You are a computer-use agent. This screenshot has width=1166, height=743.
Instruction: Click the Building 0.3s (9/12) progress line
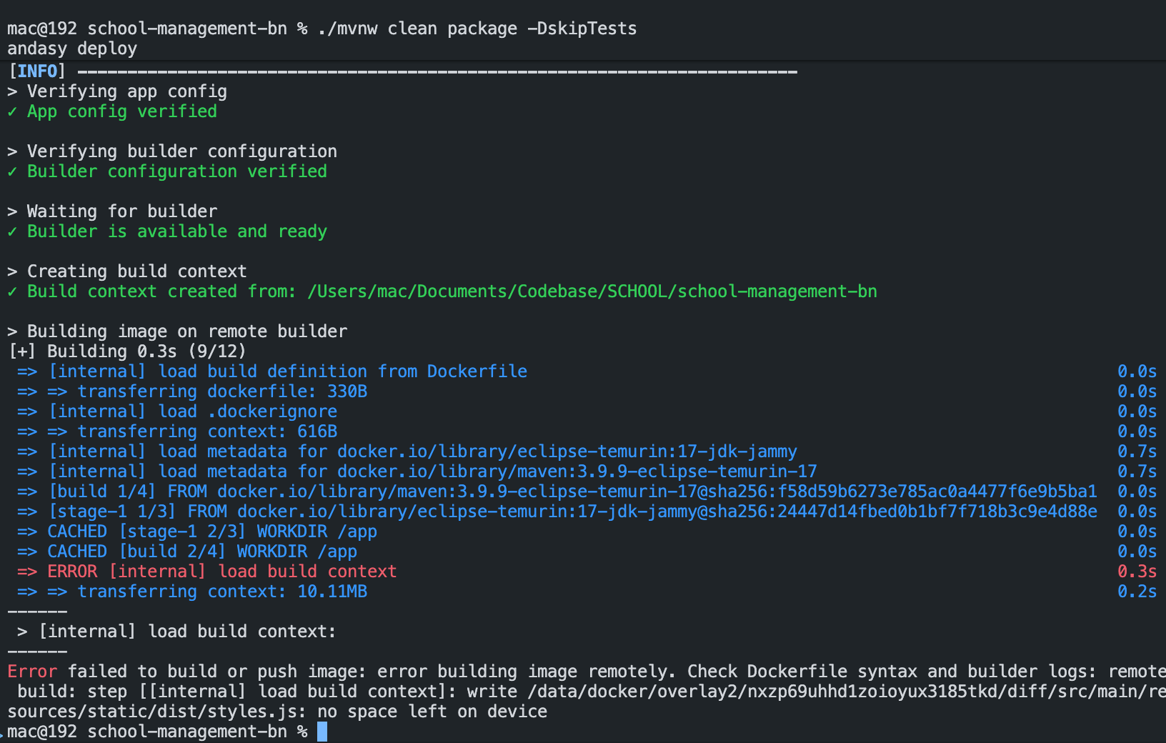click(127, 351)
